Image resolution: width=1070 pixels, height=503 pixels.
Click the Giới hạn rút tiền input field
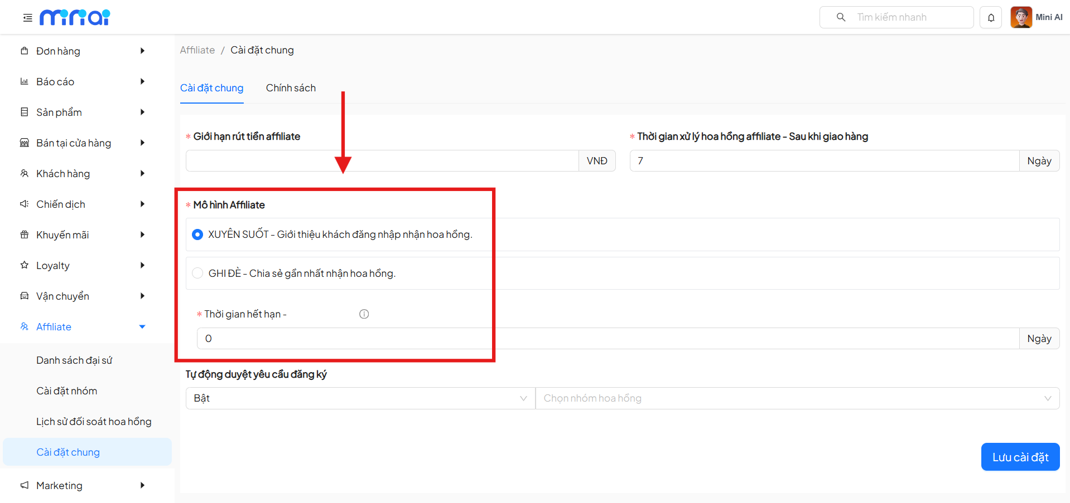coord(382,161)
